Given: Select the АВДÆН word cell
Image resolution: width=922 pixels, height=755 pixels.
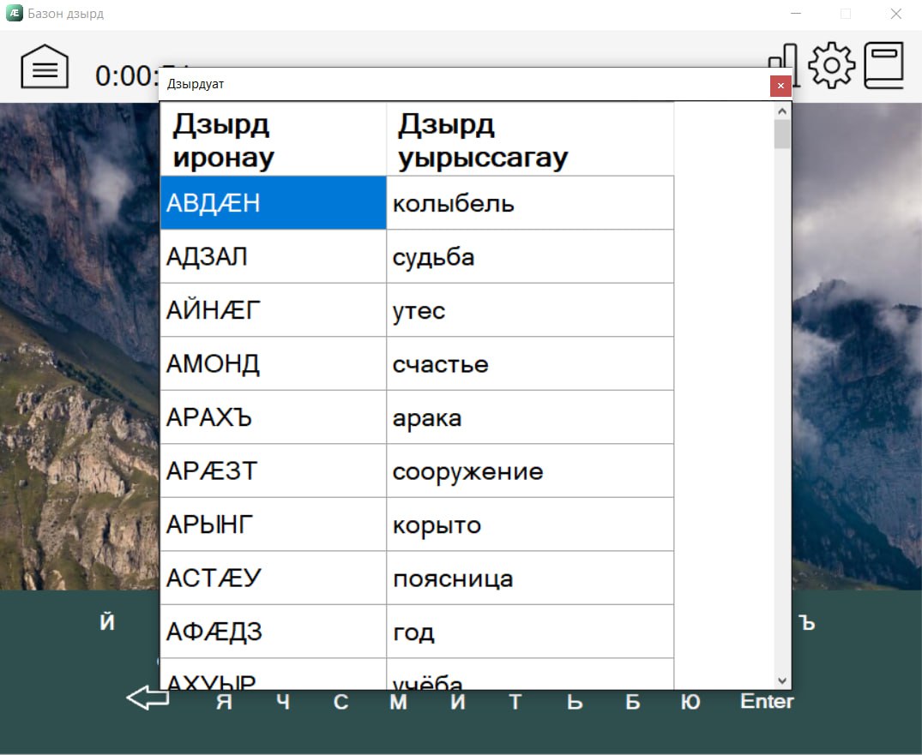Looking at the screenshot, I should [x=273, y=203].
